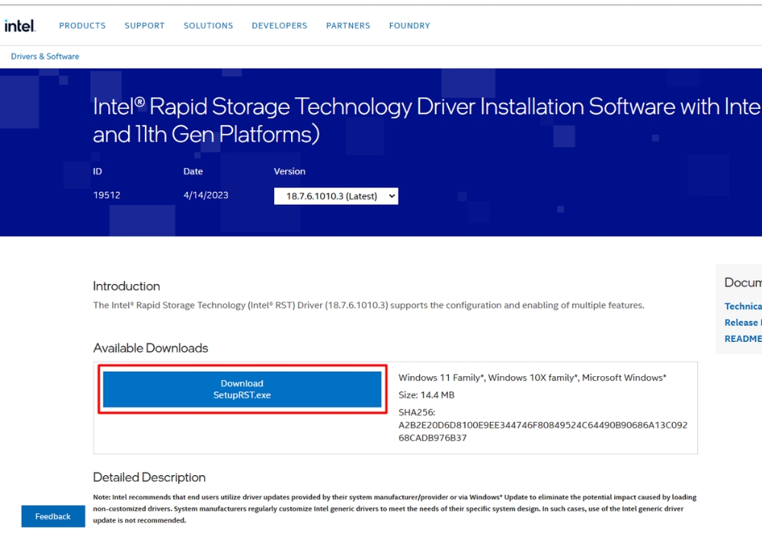The height and width of the screenshot is (533, 762).
Task: Download SetupRST.exe
Action: 242,389
